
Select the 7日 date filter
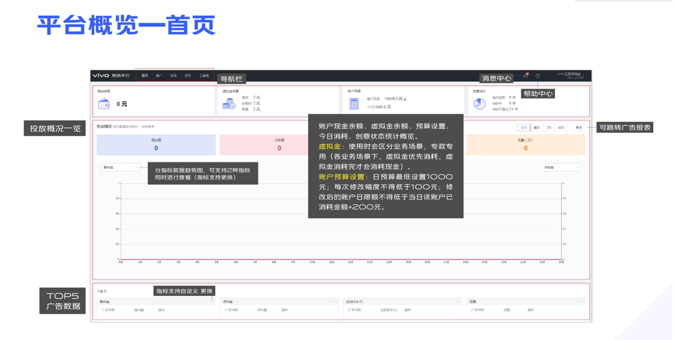(549, 127)
